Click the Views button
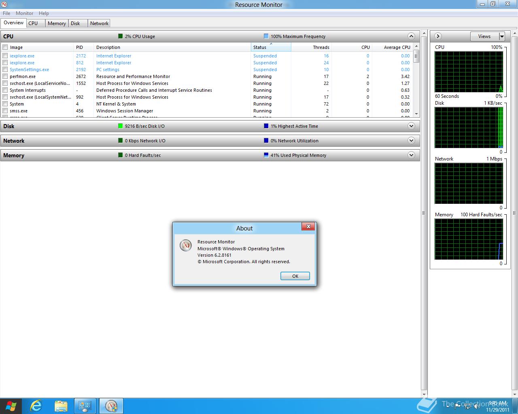 [x=484, y=36]
